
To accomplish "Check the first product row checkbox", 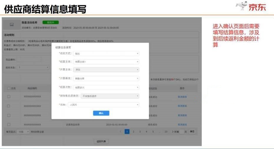I will [9, 97].
